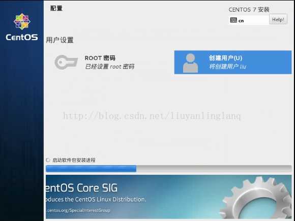This screenshot has width=295, height=221.
Task: Click the ROOT password key icon
Action: click(66, 62)
